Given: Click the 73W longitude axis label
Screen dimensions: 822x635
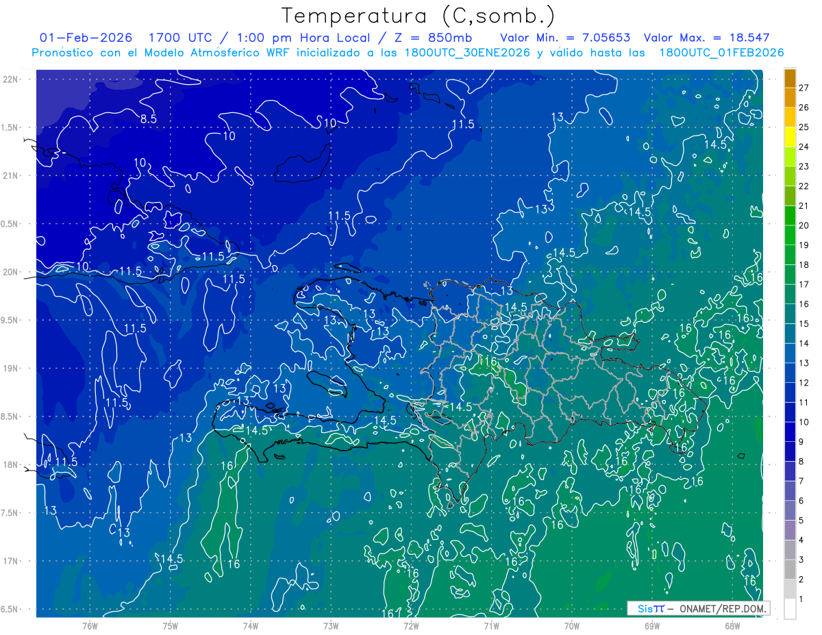Looking at the screenshot, I should coord(331,625).
